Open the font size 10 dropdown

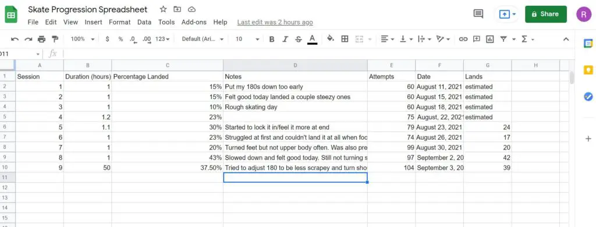coord(247,39)
